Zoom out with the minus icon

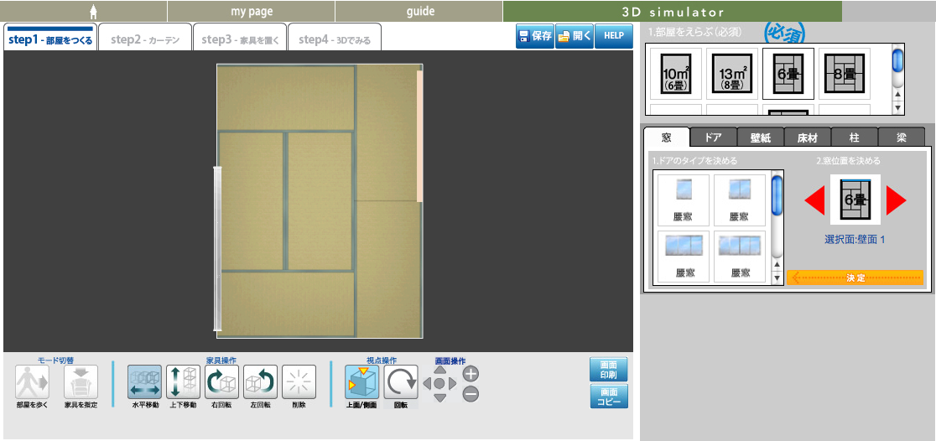[x=471, y=394]
